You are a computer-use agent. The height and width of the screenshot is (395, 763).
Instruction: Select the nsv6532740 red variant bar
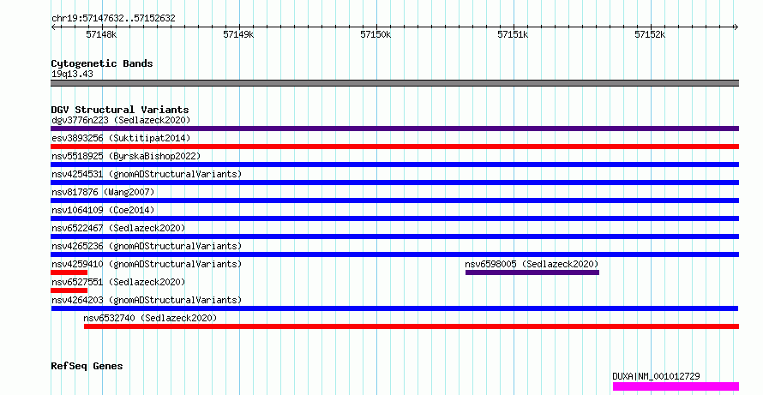412,326
